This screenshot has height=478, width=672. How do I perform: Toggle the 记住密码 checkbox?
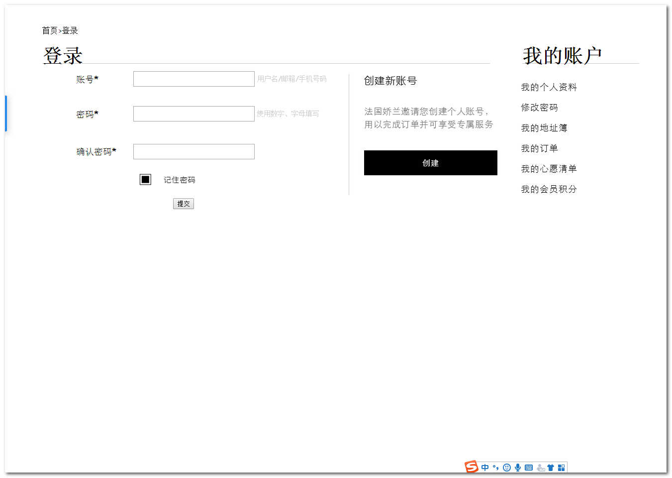point(145,179)
